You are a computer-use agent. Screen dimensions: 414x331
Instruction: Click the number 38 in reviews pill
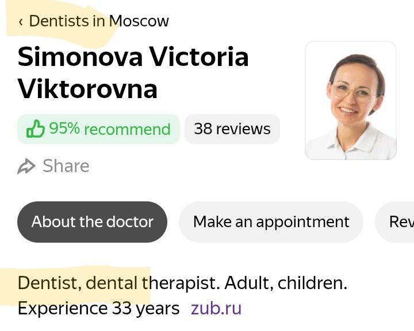203,128
